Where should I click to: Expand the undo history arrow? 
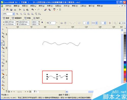click(35, 10)
